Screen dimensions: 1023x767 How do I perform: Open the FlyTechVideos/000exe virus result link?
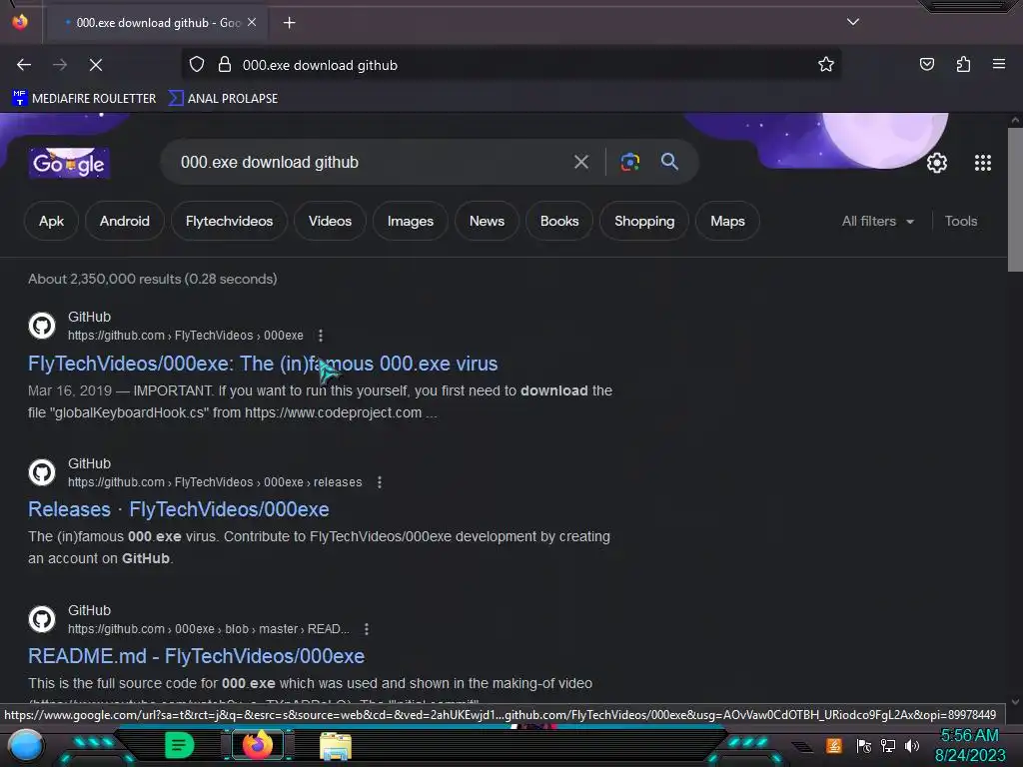[263, 364]
